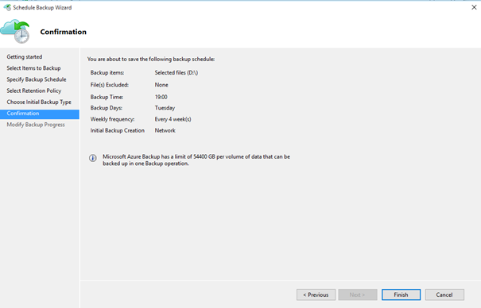The image size is (481, 308).
Task: Click the greyed-out Next button
Action: [358, 295]
